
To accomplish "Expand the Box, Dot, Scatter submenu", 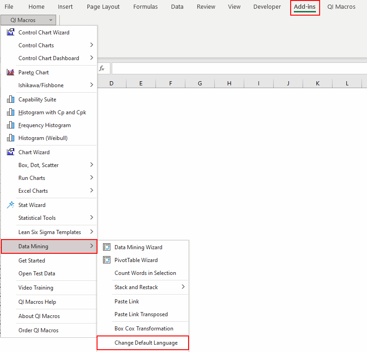I will (x=49, y=165).
